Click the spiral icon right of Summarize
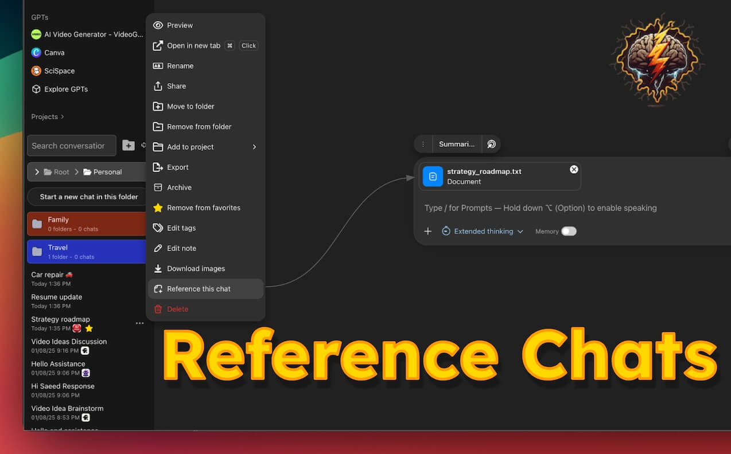 tap(491, 144)
